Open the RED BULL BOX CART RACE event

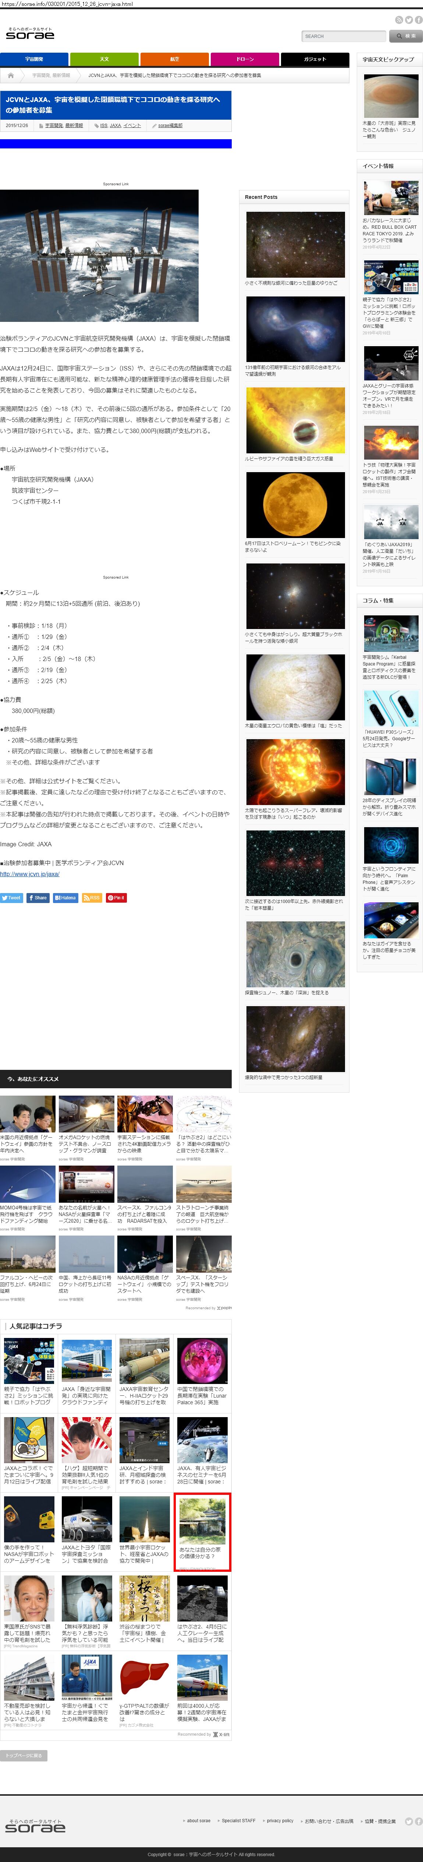coord(391,215)
